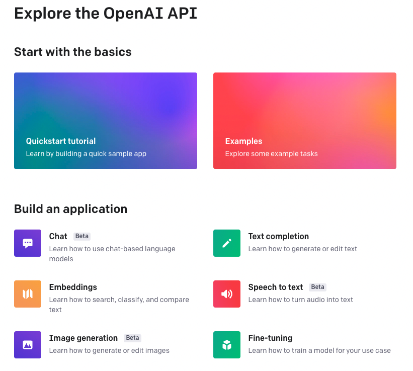This screenshot has width=413, height=371.
Task: Click the green Fine-tuning cube icon
Action: coord(227,345)
